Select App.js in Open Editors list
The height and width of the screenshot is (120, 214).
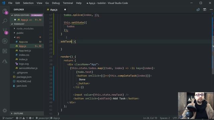tap(27, 20)
